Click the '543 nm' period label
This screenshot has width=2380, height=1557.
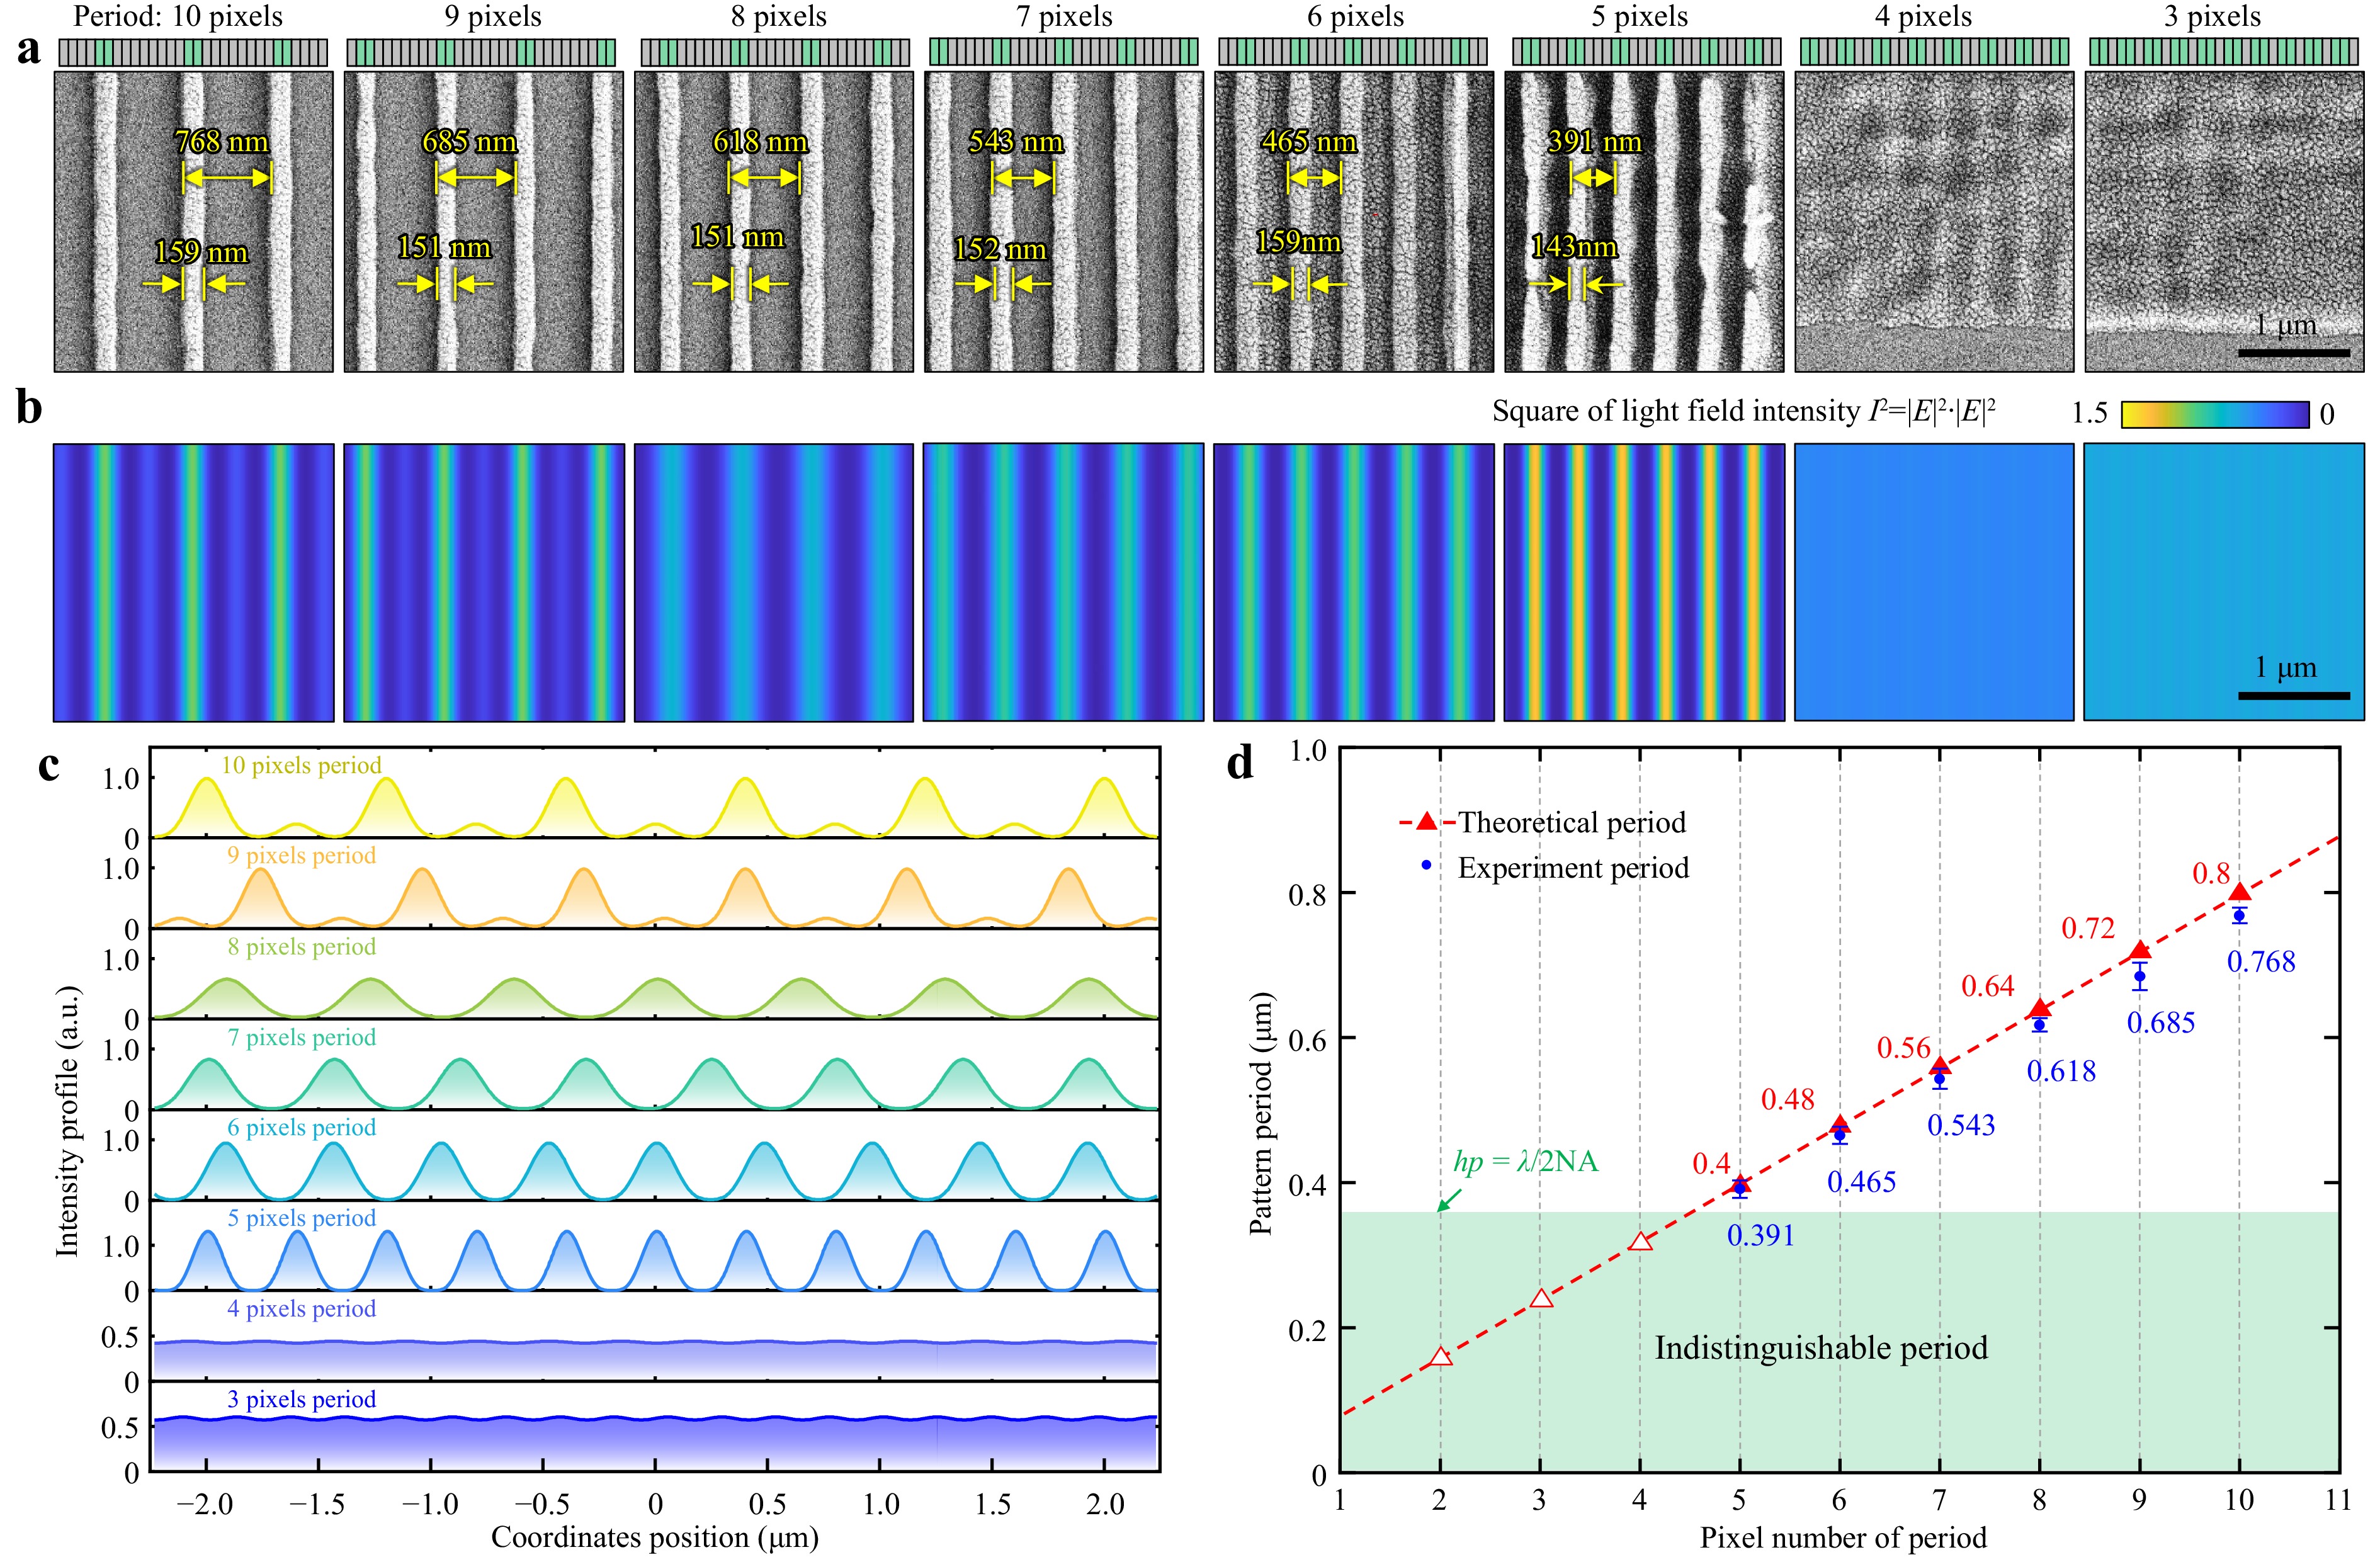pos(1016,141)
